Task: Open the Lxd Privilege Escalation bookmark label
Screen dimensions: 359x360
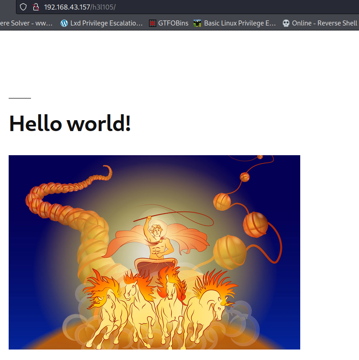Action: 106,23
